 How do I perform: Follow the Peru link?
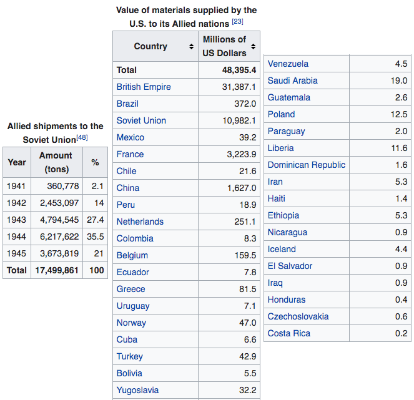126,205
